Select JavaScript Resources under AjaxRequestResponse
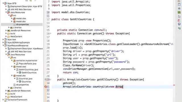 click(x=20, y=91)
